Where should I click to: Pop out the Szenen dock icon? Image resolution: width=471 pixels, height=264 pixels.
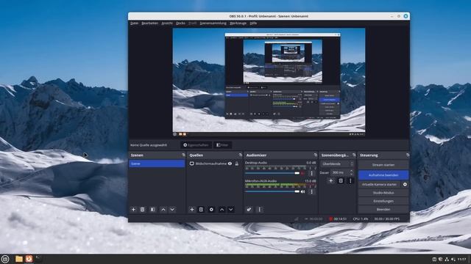coord(183,155)
